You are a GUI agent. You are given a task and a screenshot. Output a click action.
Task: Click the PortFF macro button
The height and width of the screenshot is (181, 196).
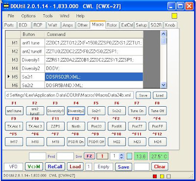158,126
